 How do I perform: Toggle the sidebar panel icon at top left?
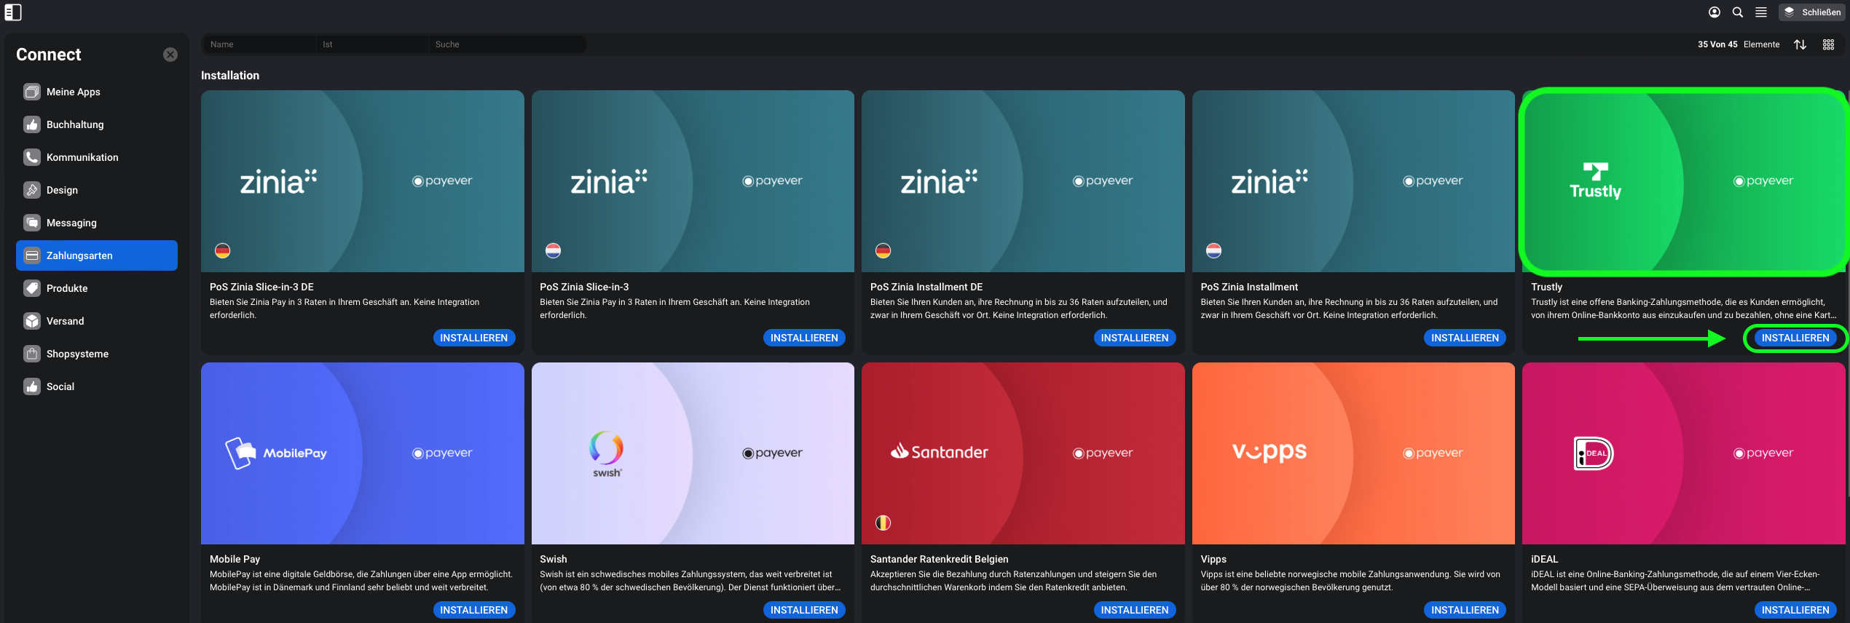(x=13, y=12)
